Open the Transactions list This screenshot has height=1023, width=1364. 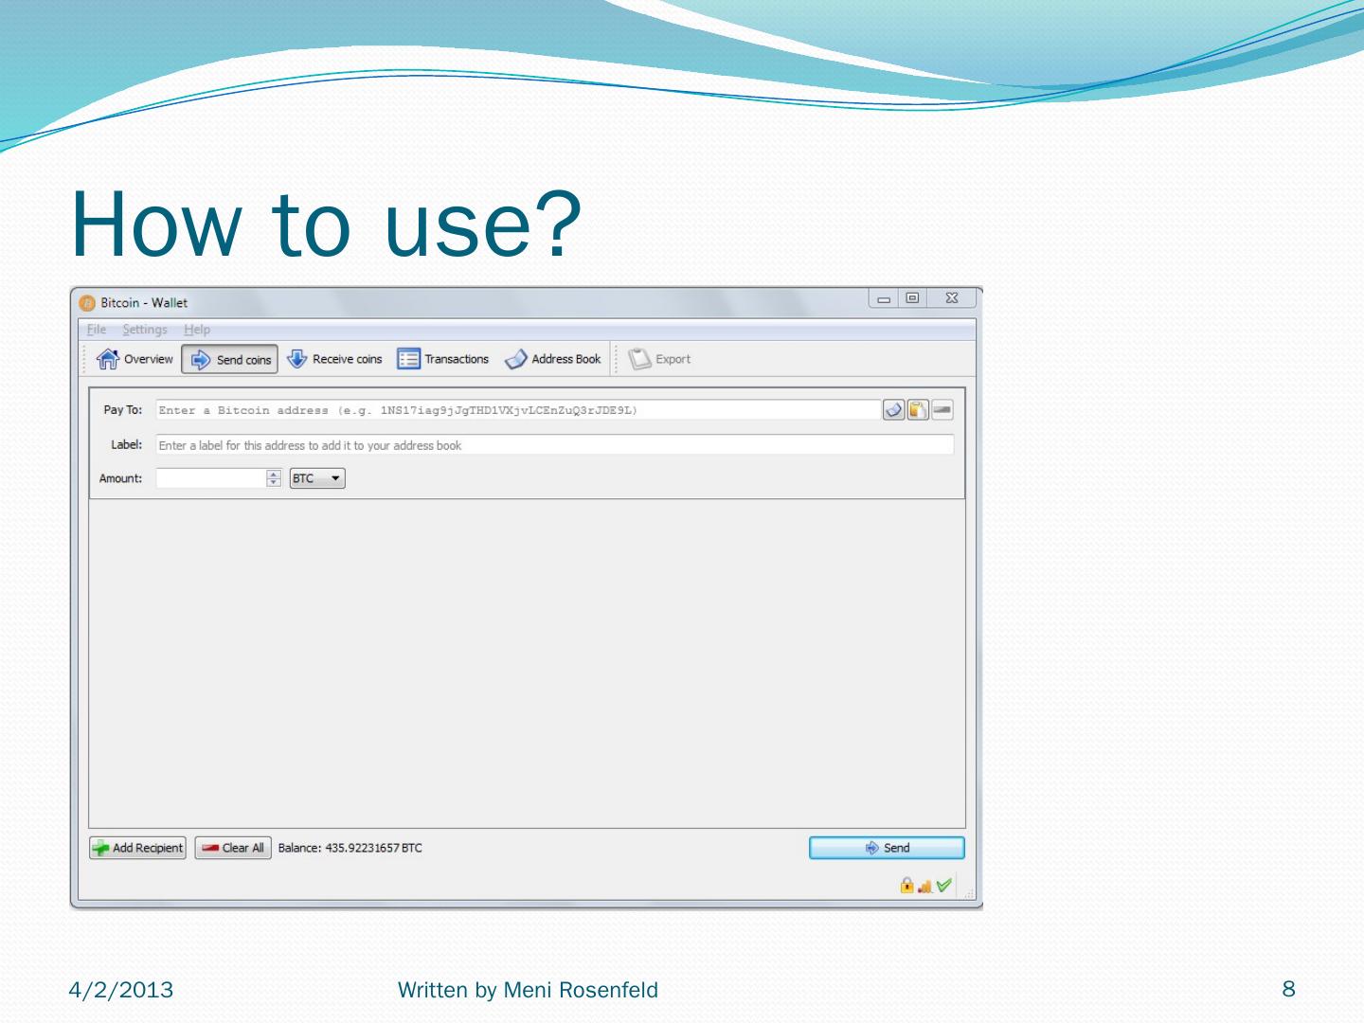coord(443,359)
